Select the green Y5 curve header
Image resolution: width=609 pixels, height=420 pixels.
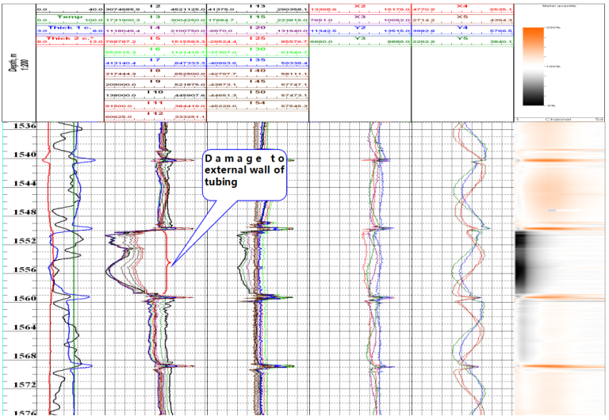coord(462,38)
